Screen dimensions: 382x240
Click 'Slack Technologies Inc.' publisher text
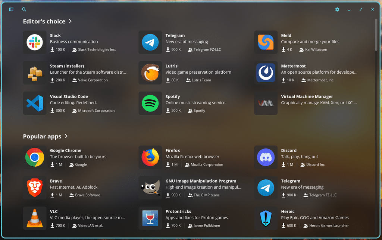click(x=97, y=49)
